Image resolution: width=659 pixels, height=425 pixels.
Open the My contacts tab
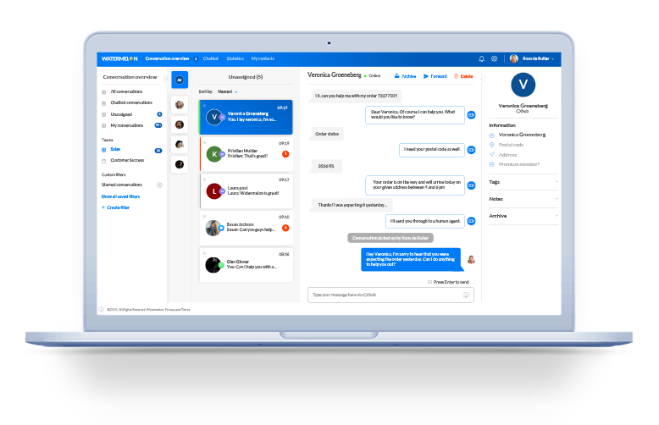tap(263, 58)
